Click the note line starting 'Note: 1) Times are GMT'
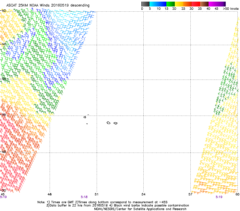 [x=102, y=202]
